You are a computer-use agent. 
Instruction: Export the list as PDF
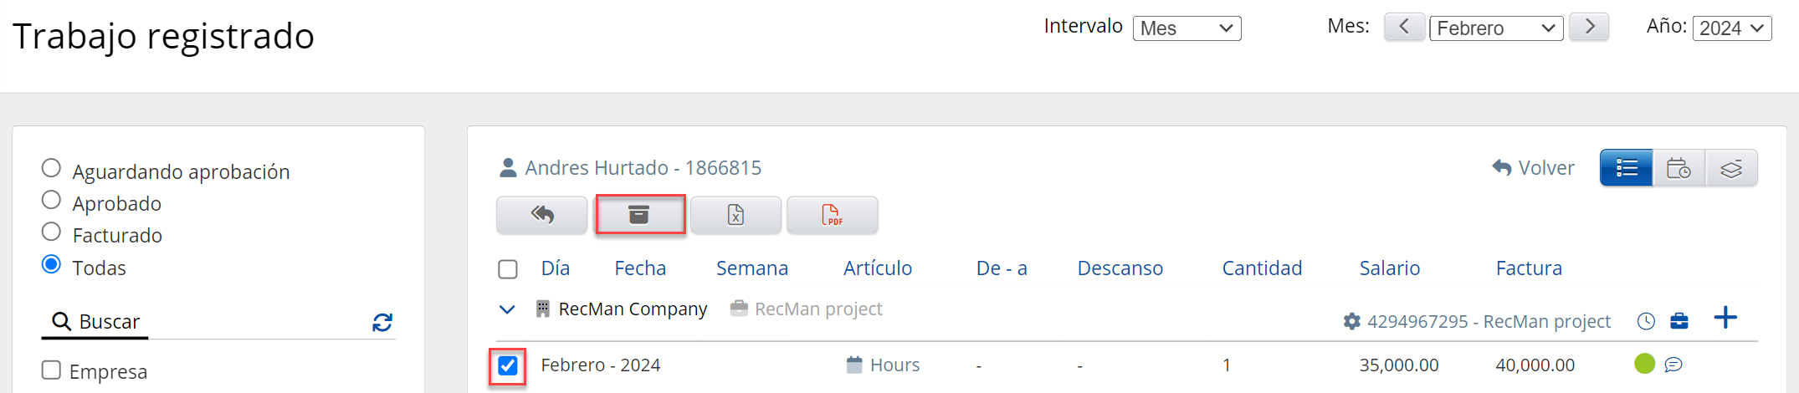(832, 215)
